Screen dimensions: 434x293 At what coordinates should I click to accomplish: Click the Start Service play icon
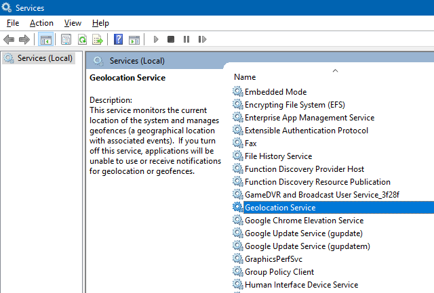(156, 40)
